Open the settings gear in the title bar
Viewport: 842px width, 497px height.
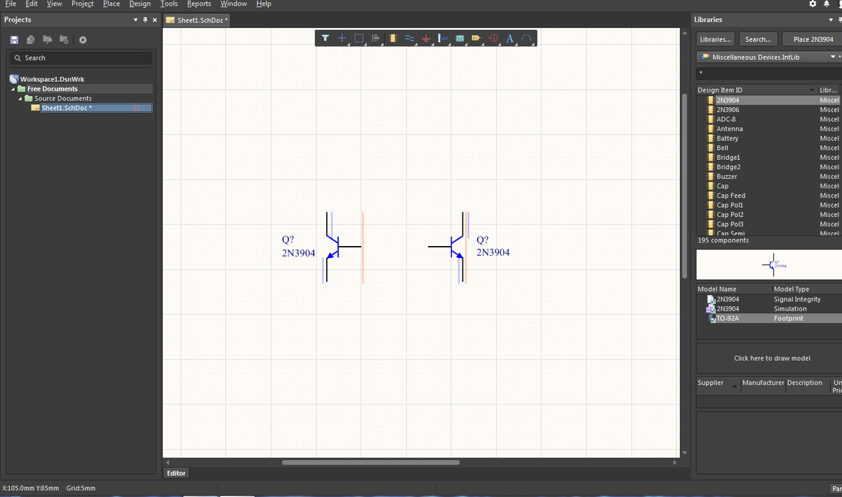point(813,4)
